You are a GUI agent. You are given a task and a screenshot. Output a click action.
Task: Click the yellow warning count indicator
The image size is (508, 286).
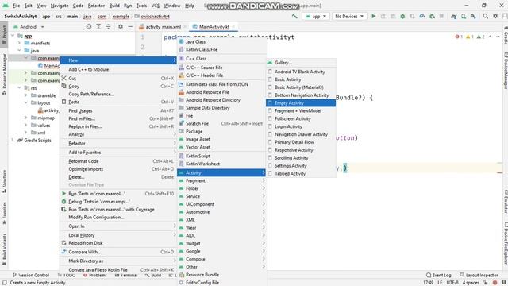coord(470,37)
